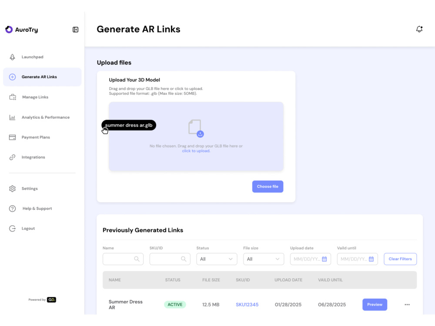Image resolution: width=435 pixels, height=326 pixels.
Task: Open the Valid until calendar icon
Action: point(371,259)
